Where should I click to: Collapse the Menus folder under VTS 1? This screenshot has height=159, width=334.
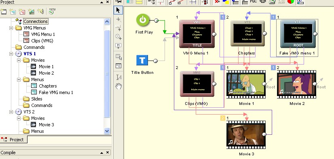(19, 80)
